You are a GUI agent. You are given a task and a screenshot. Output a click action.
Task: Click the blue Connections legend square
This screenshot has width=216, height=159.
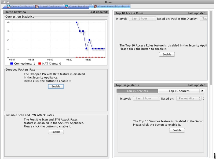point(12,64)
